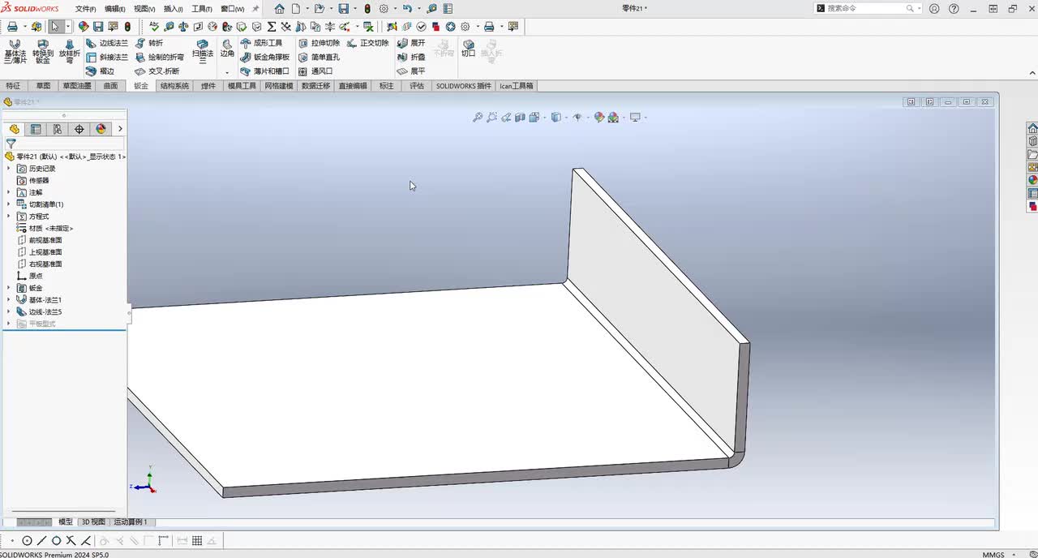The height and width of the screenshot is (558, 1038).
Task: Select the 交叉-折断 cross break tool
Action: [157, 71]
